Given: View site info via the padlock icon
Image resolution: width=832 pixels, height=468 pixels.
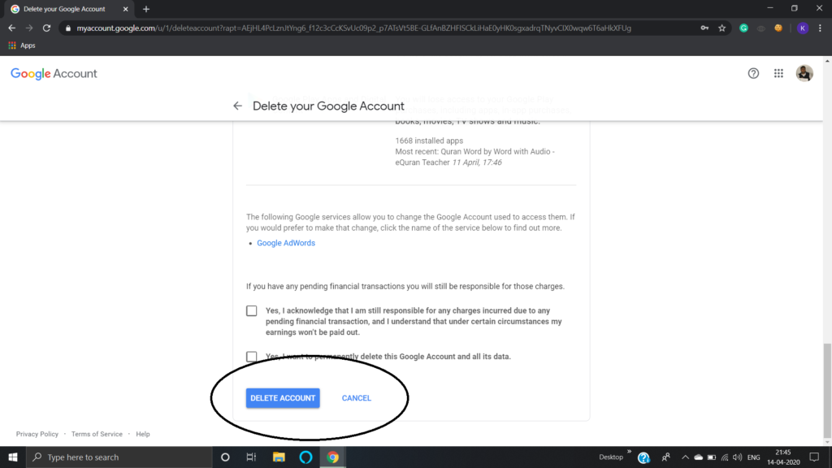Looking at the screenshot, I should (68, 28).
